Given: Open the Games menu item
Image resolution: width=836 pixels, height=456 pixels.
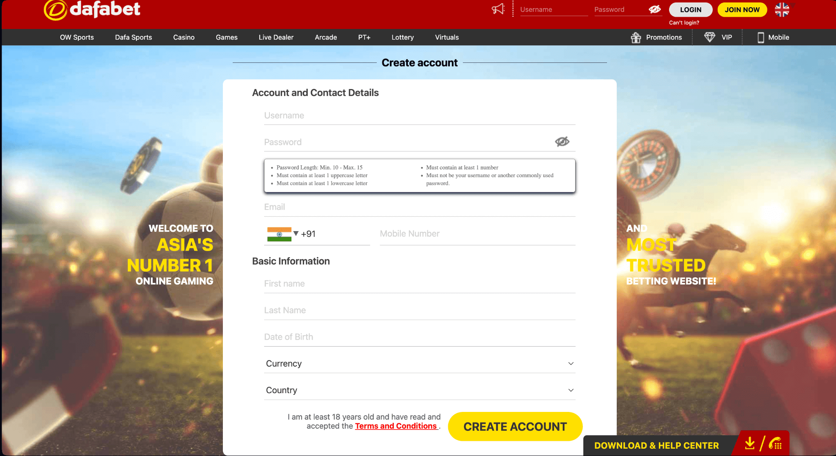Looking at the screenshot, I should click(227, 37).
